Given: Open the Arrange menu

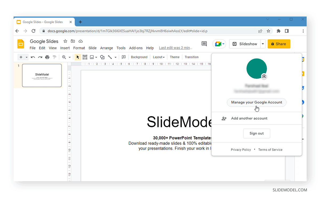Looking at the screenshot, I should point(107,48).
